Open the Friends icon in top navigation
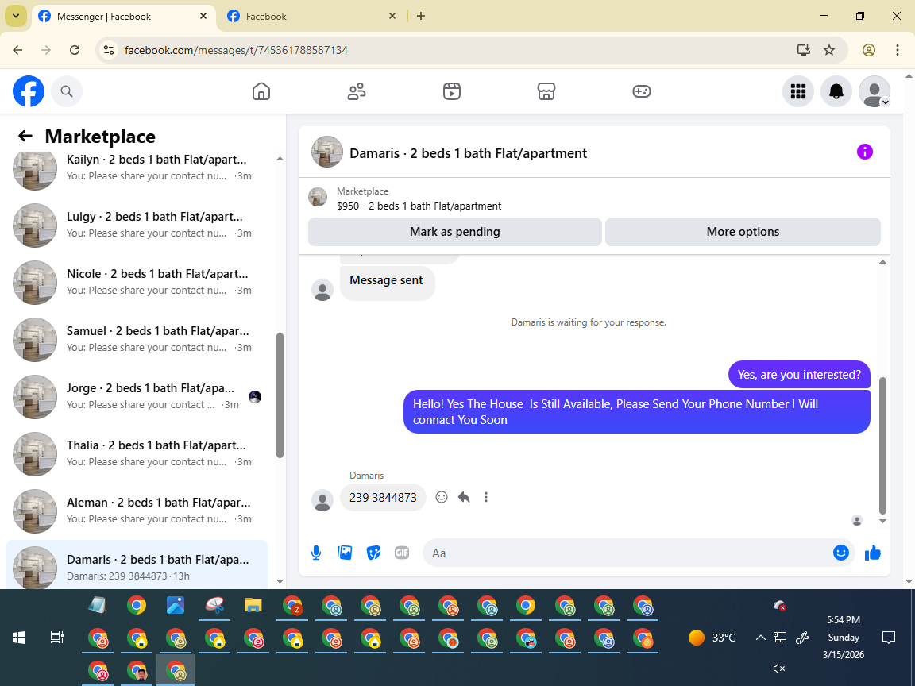Image resolution: width=915 pixels, height=686 pixels. click(357, 91)
